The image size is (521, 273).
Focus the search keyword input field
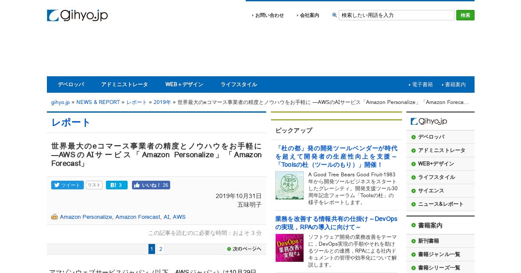click(396, 15)
